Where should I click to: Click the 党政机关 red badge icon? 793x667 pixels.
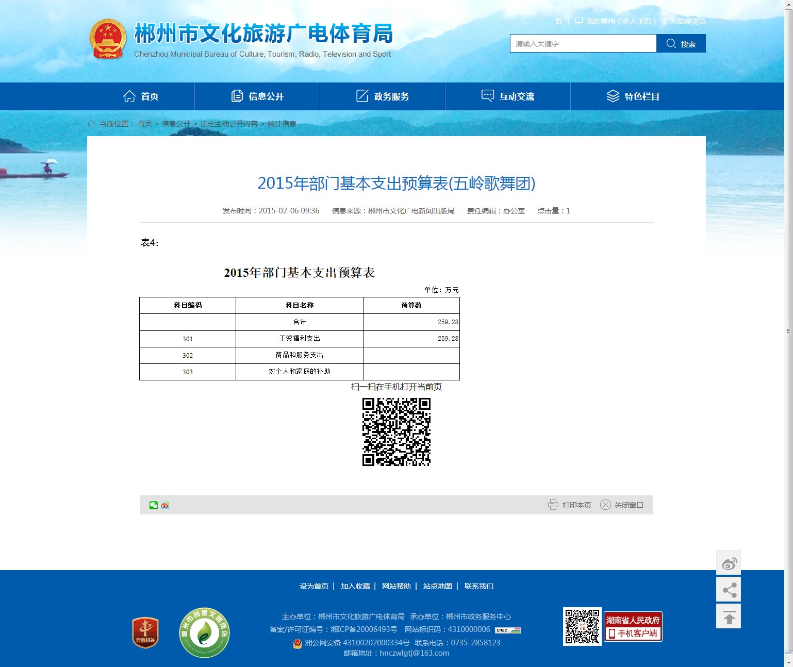[x=145, y=632]
